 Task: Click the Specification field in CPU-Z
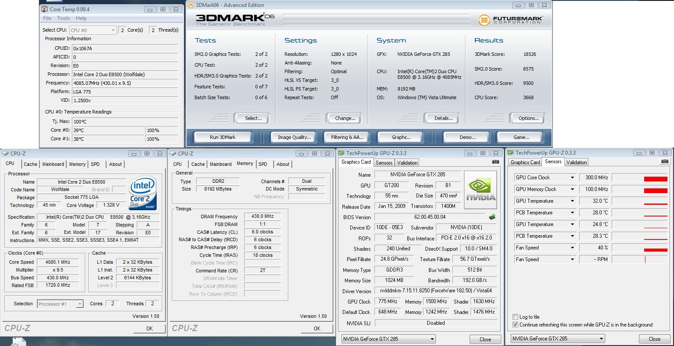coord(98,217)
